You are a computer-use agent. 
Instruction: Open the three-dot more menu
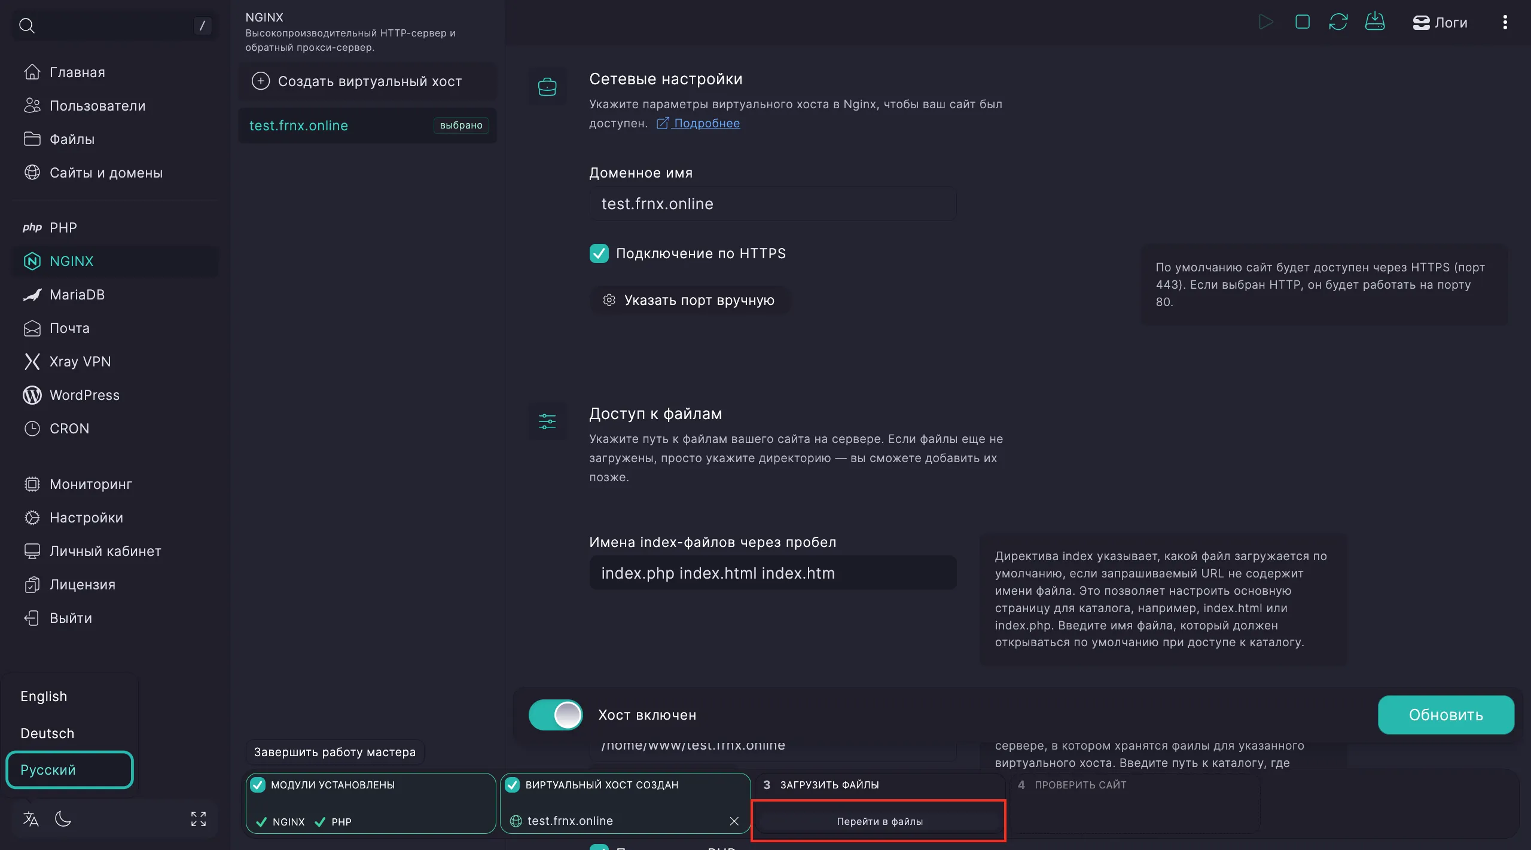tap(1505, 23)
